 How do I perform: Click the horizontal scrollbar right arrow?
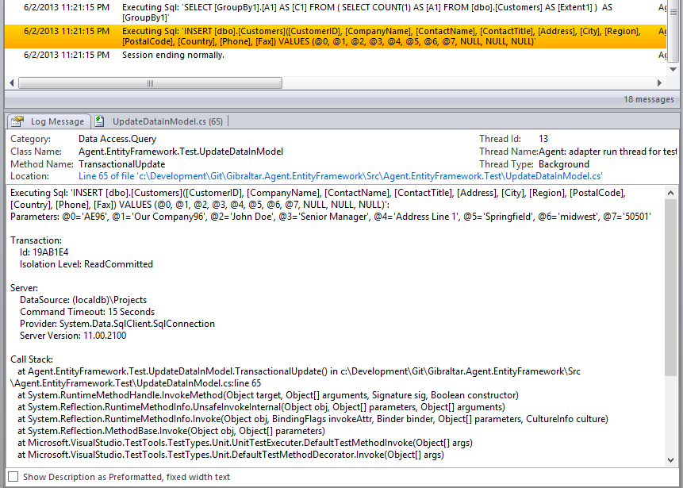click(660, 83)
